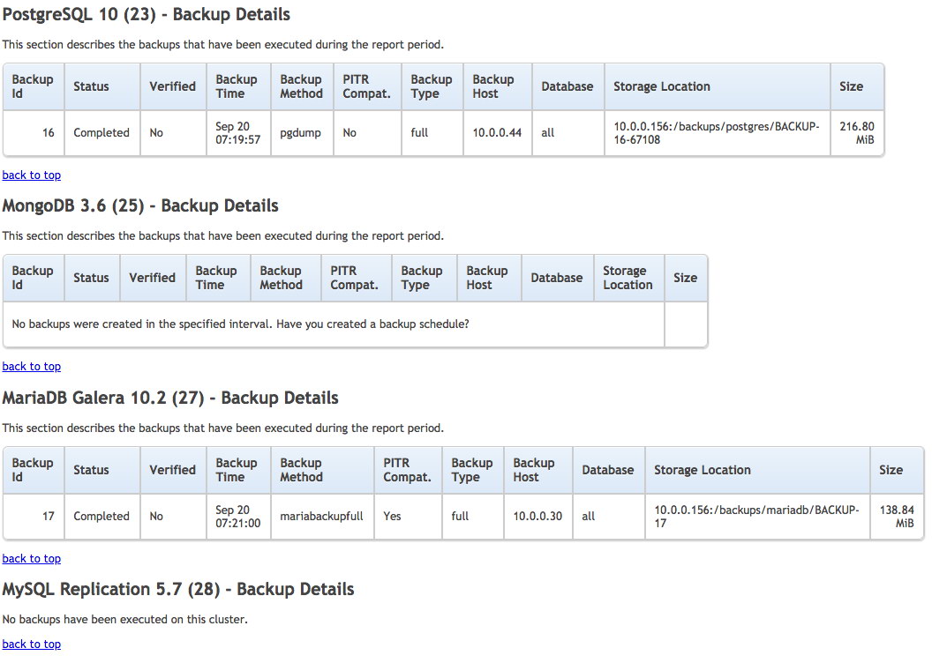The image size is (932, 663).
Task: Click "back to top" link below MongoDB backup table
Action: [32, 366]
